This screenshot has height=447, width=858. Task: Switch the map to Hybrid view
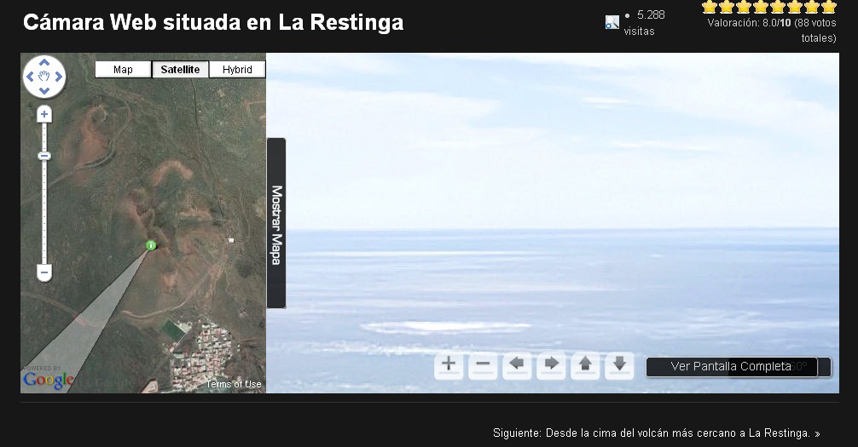(x=237, y=70)
